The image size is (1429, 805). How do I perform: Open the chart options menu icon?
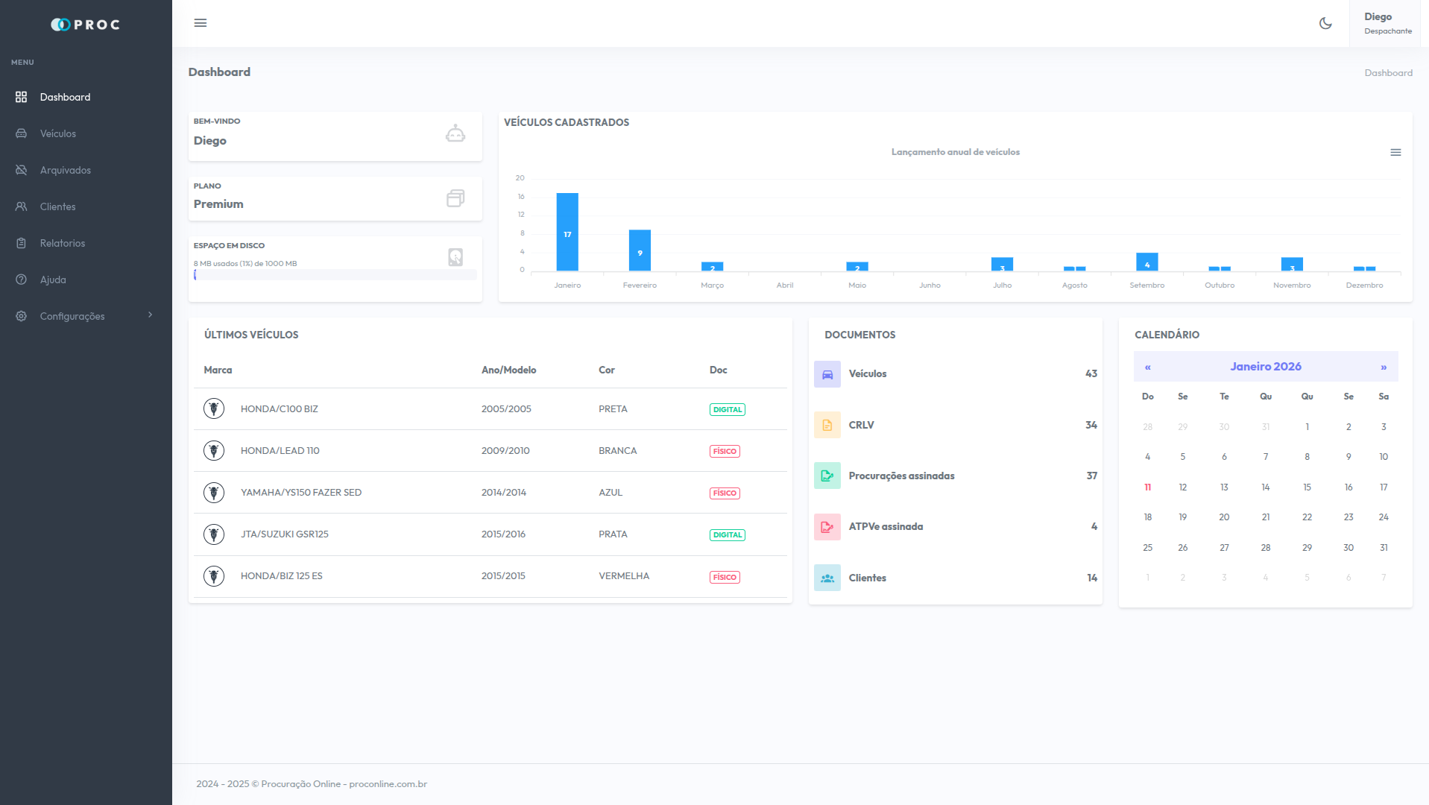1395,152
